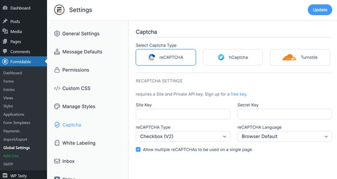Open the green Add-Ons submenu item

point(11,156)
